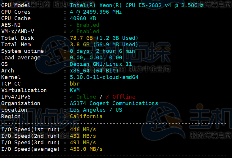Click the IPv6 Offline status
The width and height of the screenshot is (232, 158).
120,97
